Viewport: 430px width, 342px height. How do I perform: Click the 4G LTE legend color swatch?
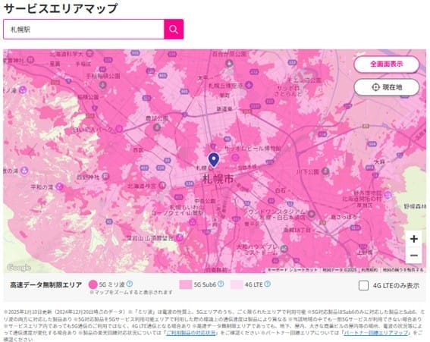coord(237,284)
